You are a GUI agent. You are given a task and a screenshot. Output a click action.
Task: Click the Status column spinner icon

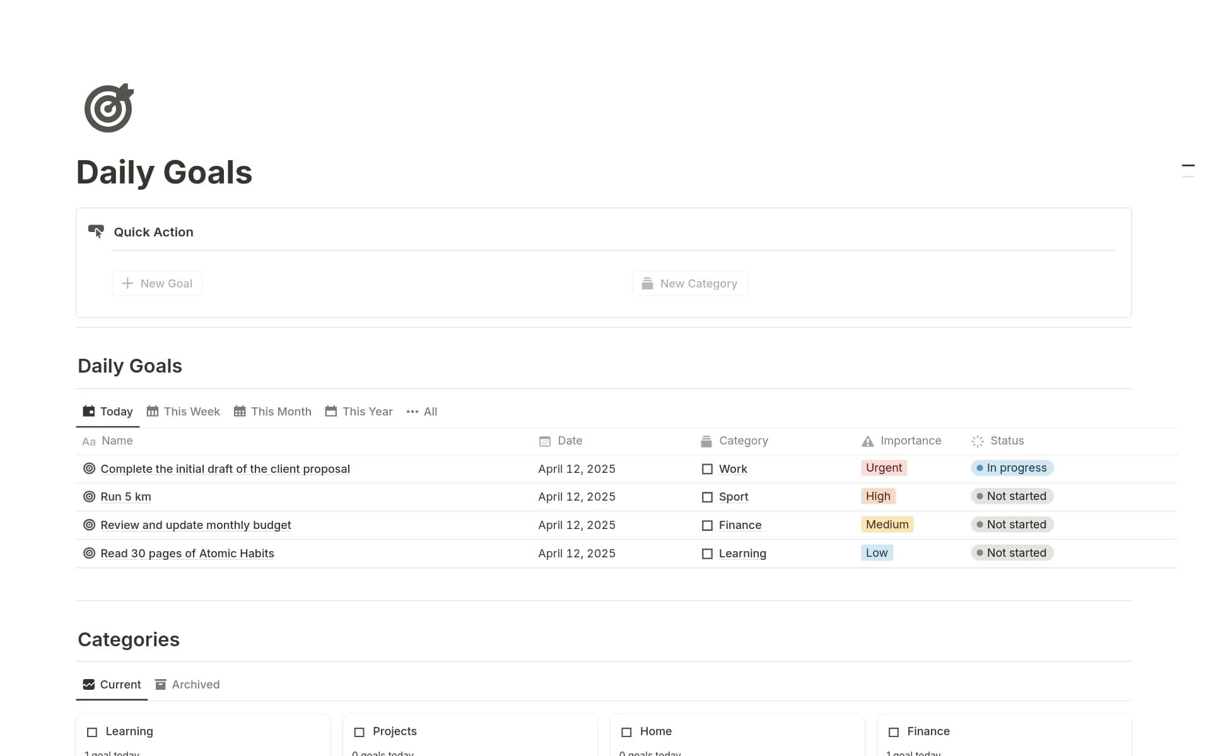tap(978, 441)
